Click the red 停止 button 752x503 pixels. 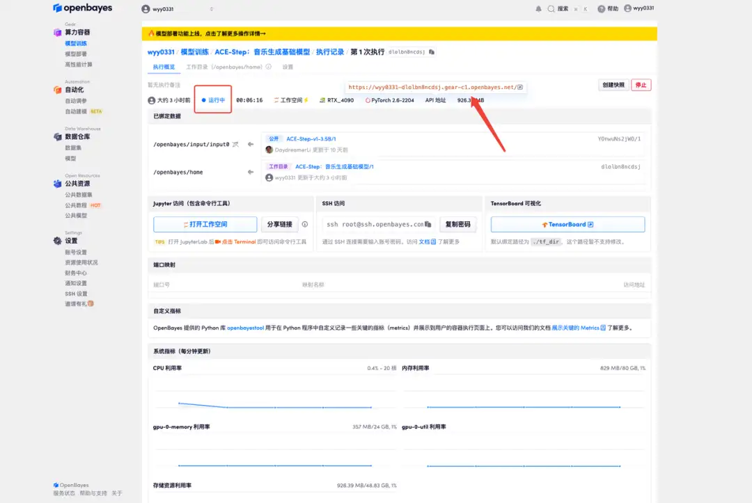tap(641, 85)
